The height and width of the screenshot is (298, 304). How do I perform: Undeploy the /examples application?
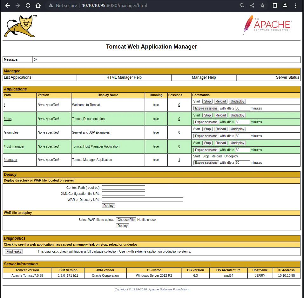coord(237,129)
